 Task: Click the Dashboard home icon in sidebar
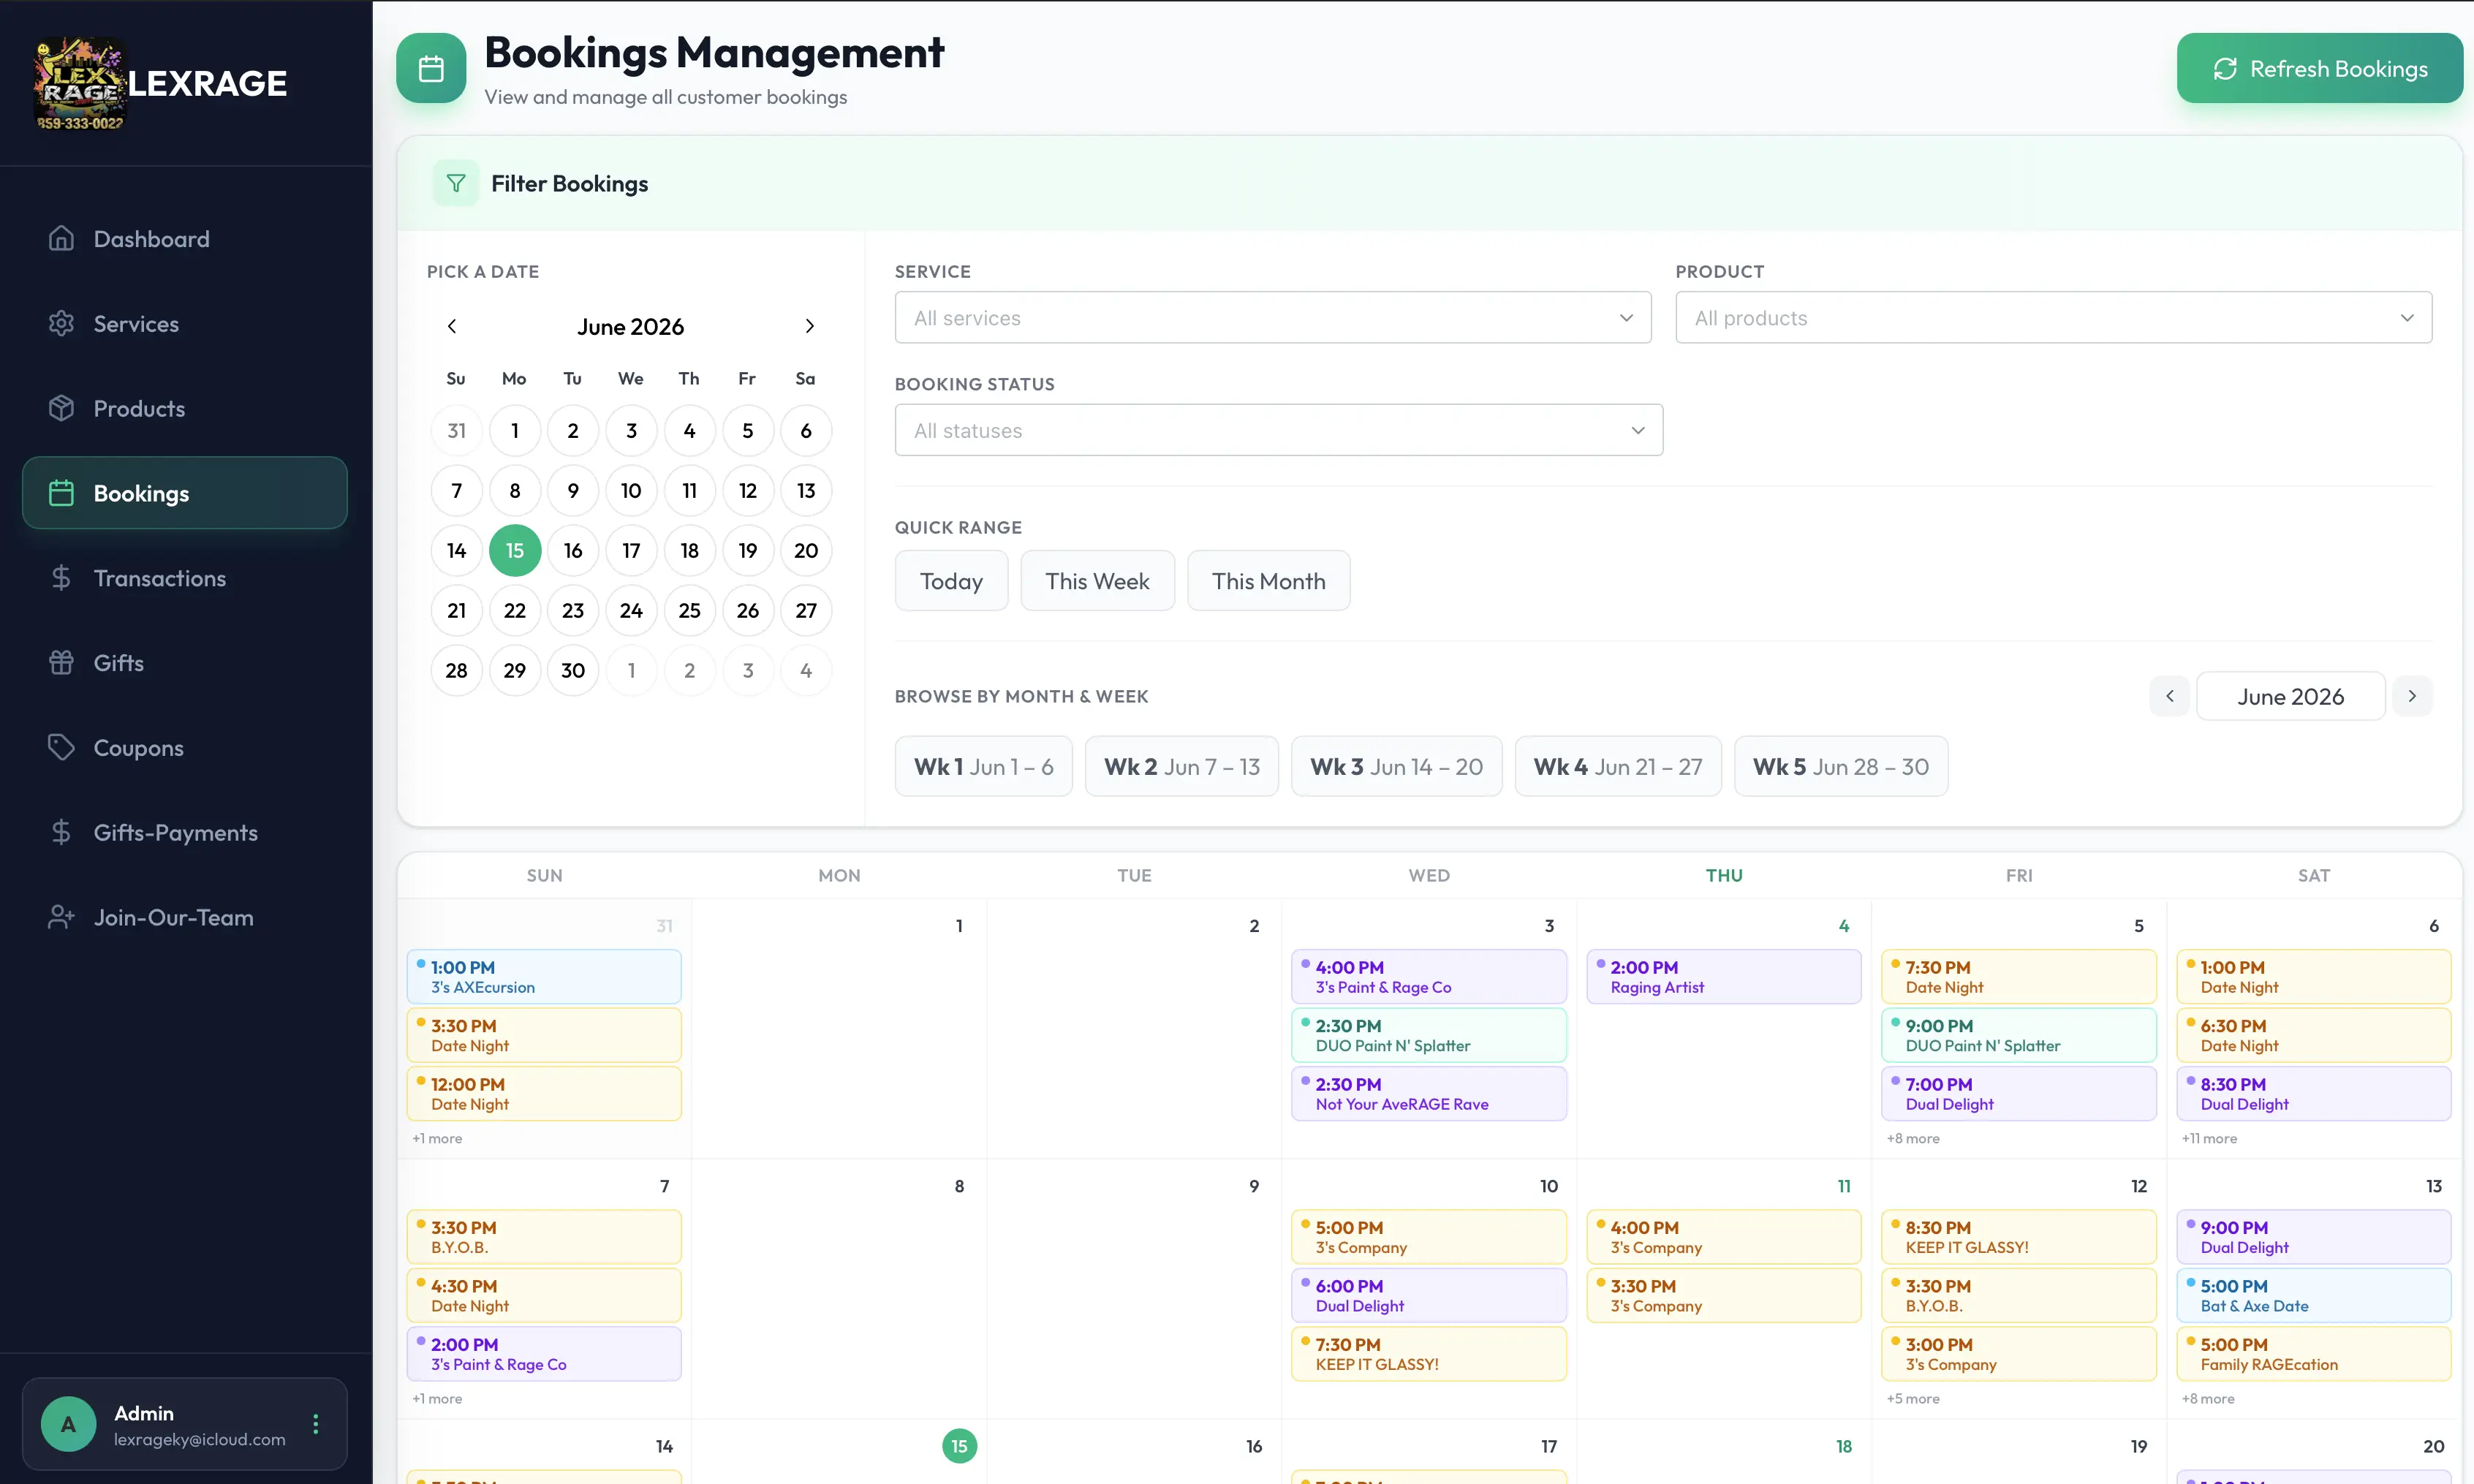click(x=61, y=238)
